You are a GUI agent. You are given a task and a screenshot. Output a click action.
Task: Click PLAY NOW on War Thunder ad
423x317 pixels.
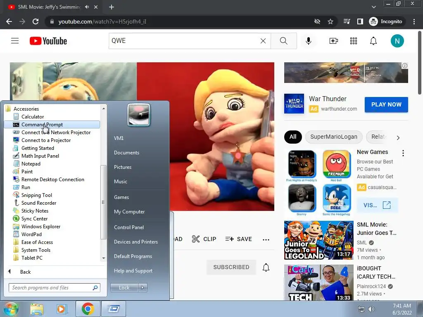tap(386, 104)
